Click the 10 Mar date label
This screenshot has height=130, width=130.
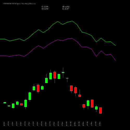[x=87, y=123]
